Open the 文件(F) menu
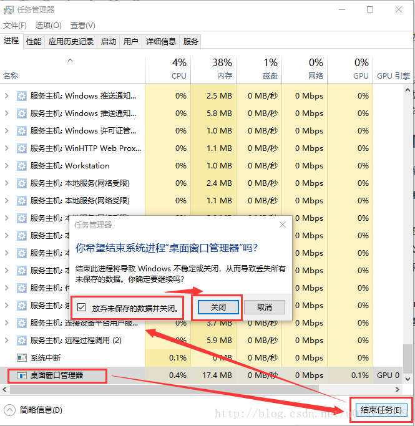The image size is (415, 426). click(x=15, y=26)
